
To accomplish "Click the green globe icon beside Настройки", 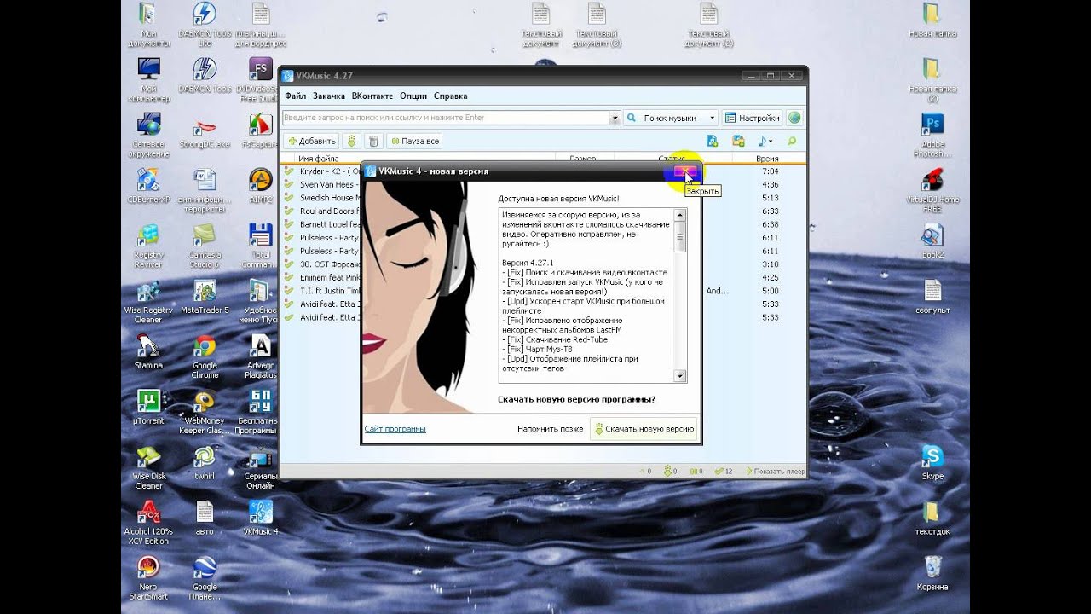I will 794,118.
